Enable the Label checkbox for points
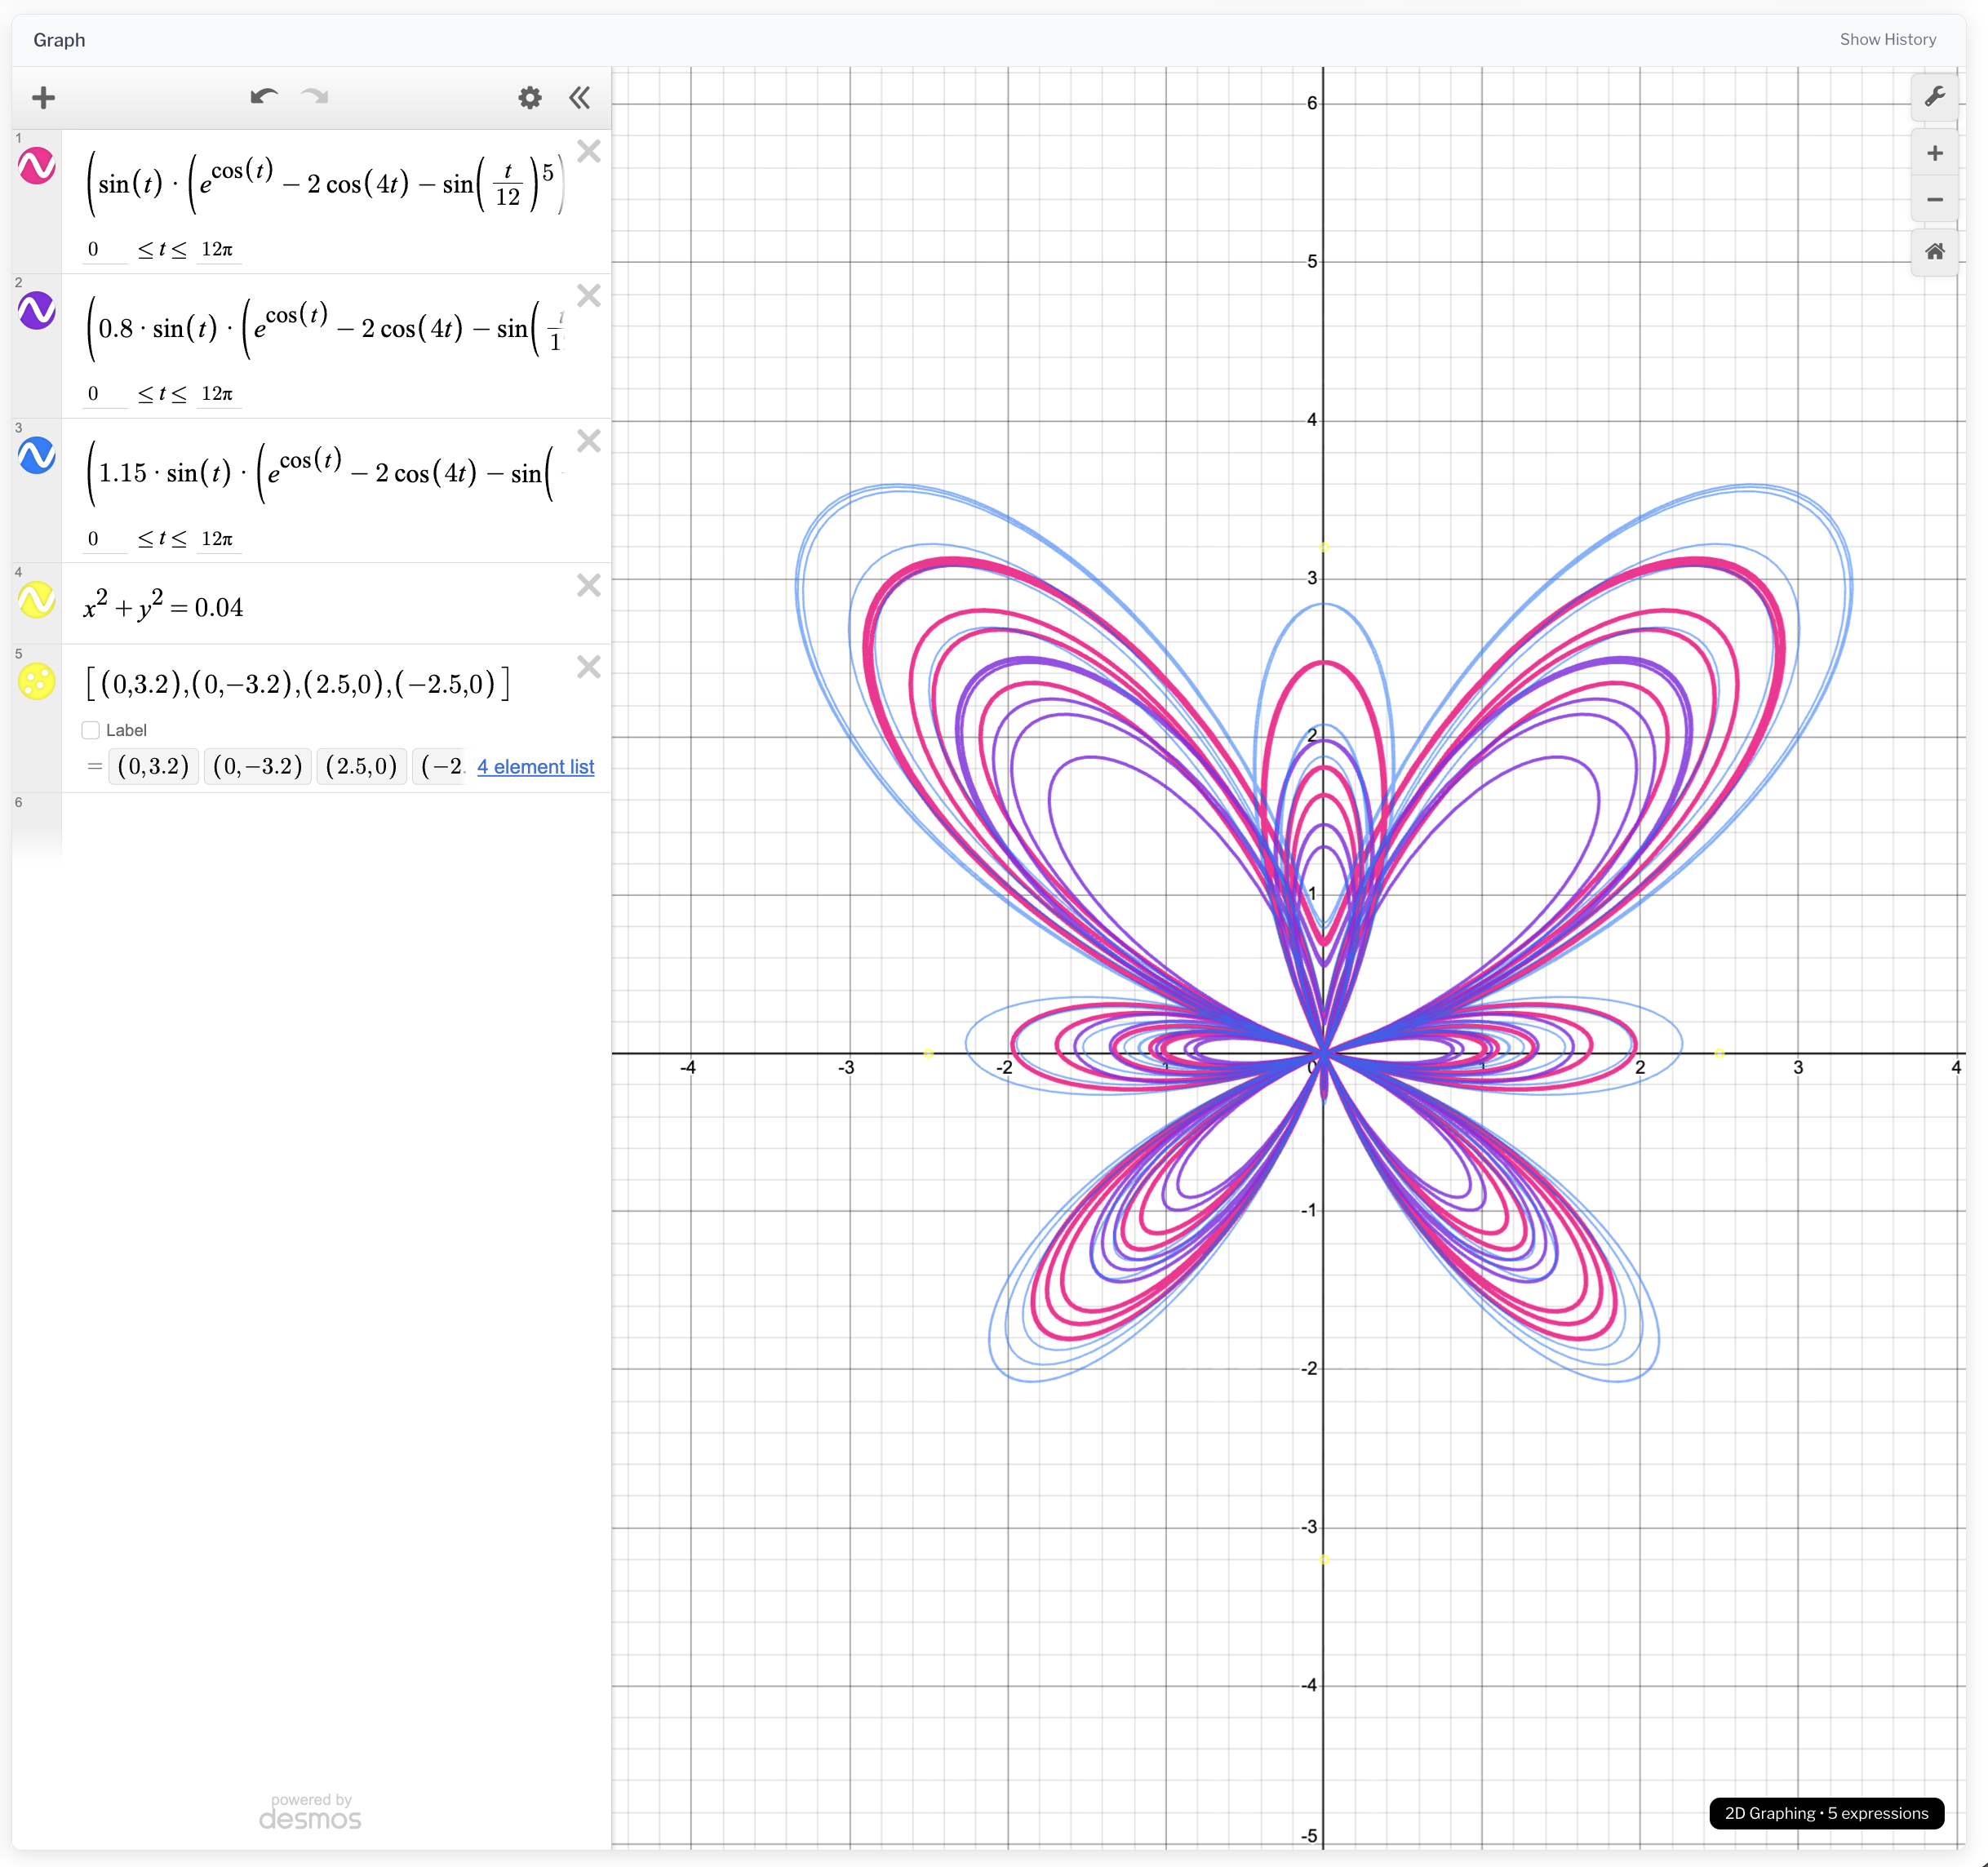1988x1867 pixels. 91,730
